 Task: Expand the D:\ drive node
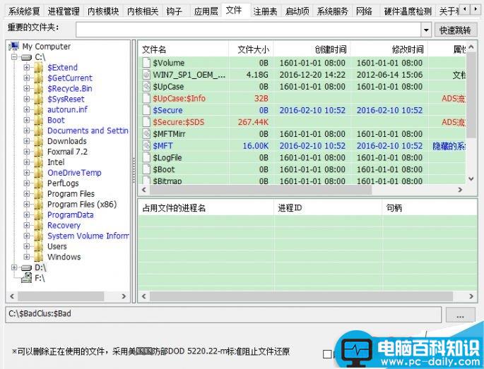click(x=14, y=267)
